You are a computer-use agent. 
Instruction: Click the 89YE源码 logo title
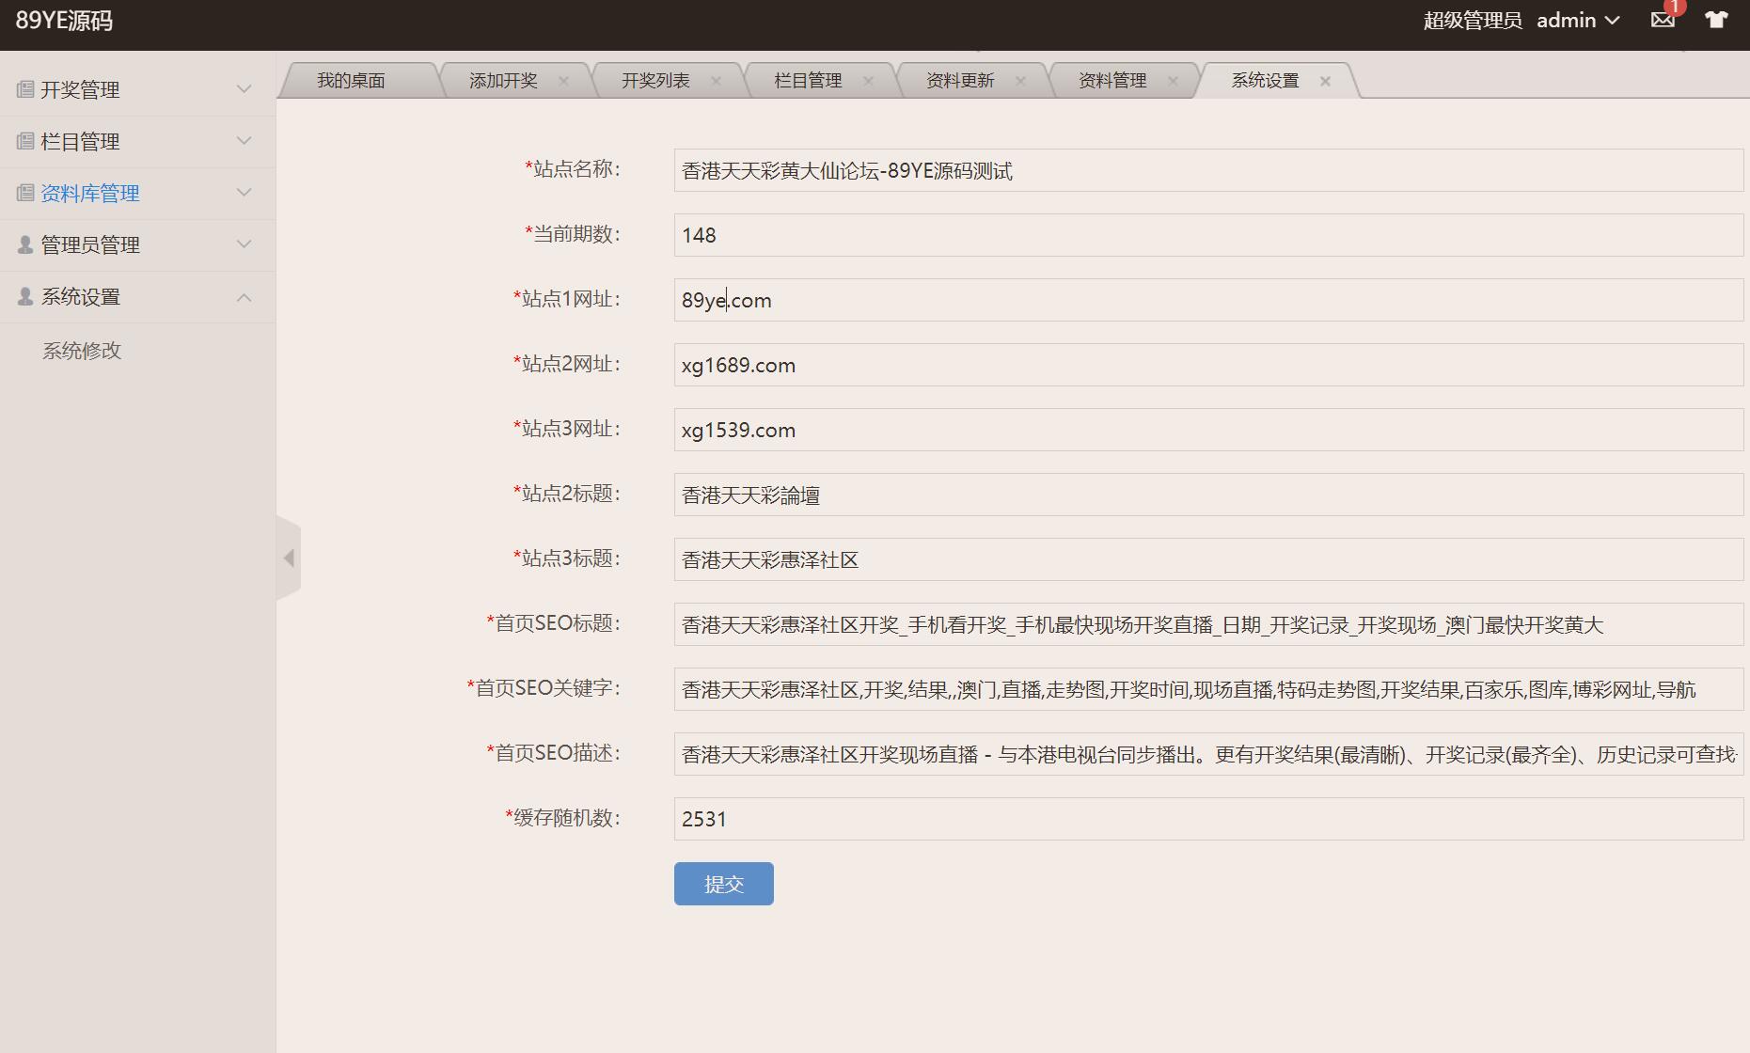[x=64, y=21]
